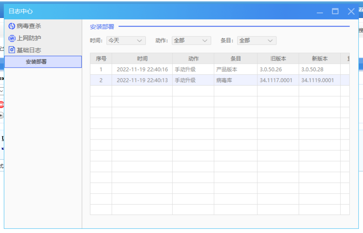Click new version 34.1119.0001 cell
The width and height of the screenshot is (363, 233).
320,80
